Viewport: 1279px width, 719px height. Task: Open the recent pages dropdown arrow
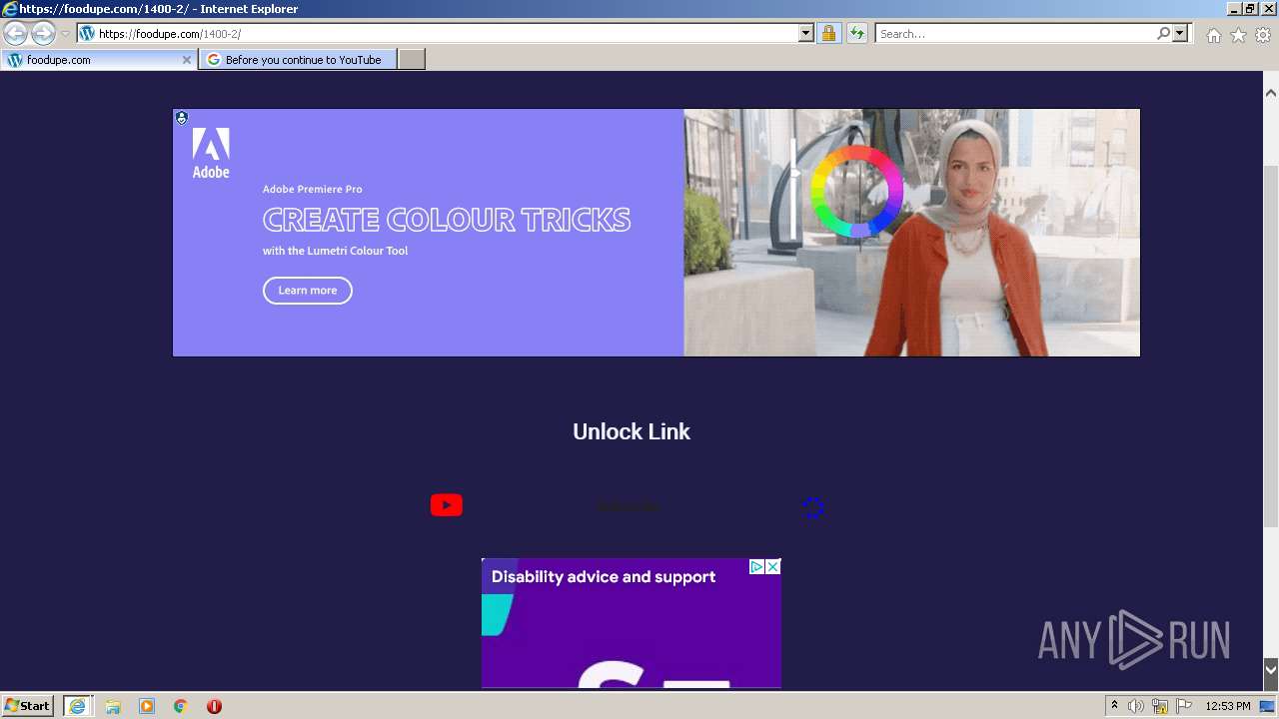pos(65,34)
